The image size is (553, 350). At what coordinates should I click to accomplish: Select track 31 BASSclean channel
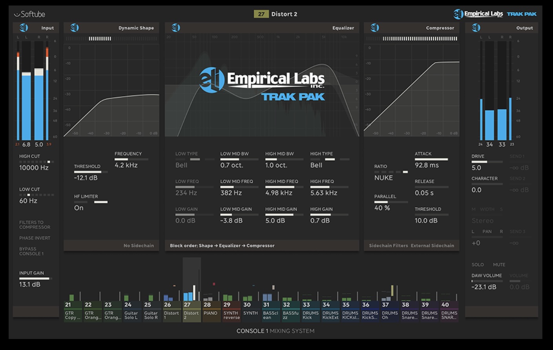coord(271,312)
